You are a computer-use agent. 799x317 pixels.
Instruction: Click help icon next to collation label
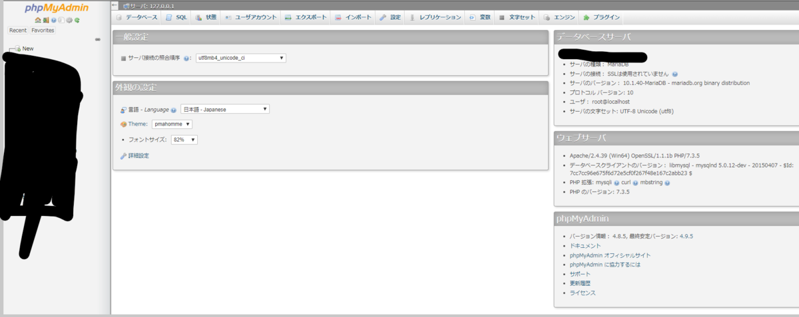[x=187, y=58]
